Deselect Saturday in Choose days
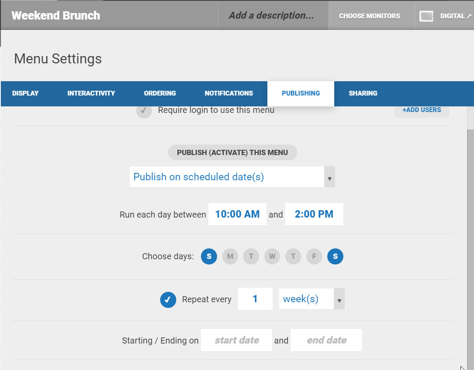 335,256
